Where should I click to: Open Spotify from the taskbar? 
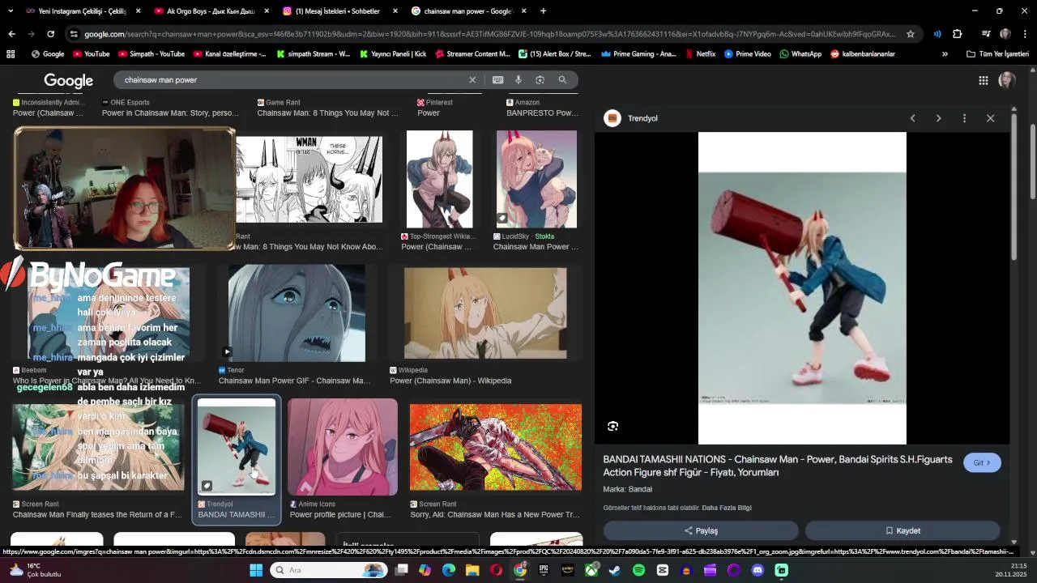point(638,570)
